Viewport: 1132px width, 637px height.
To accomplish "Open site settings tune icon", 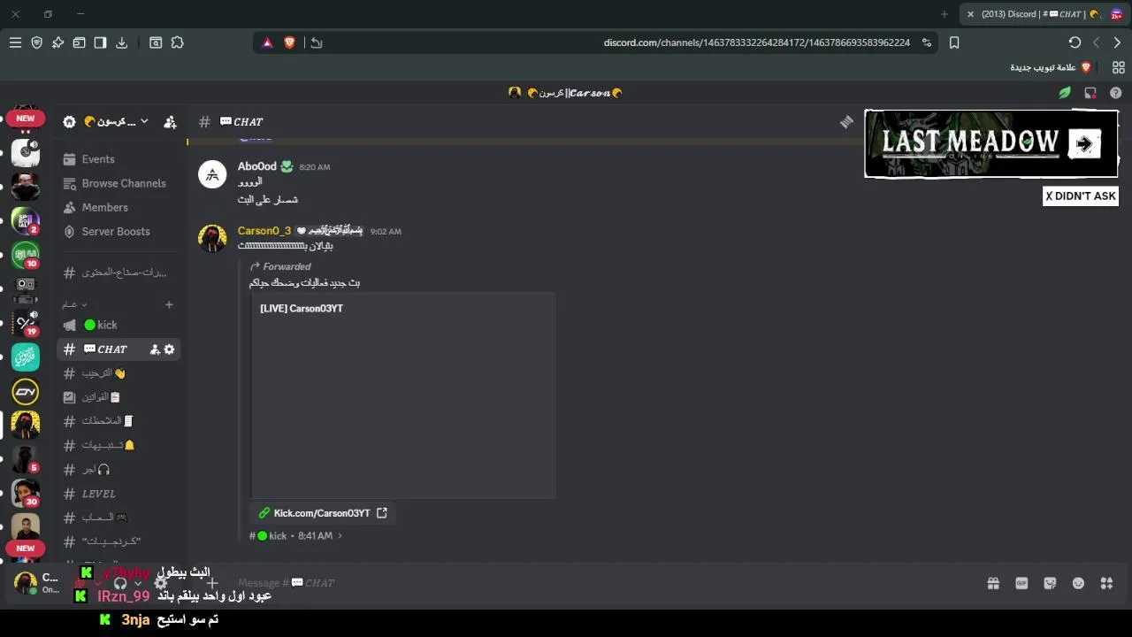I will [x=927, y=42].
